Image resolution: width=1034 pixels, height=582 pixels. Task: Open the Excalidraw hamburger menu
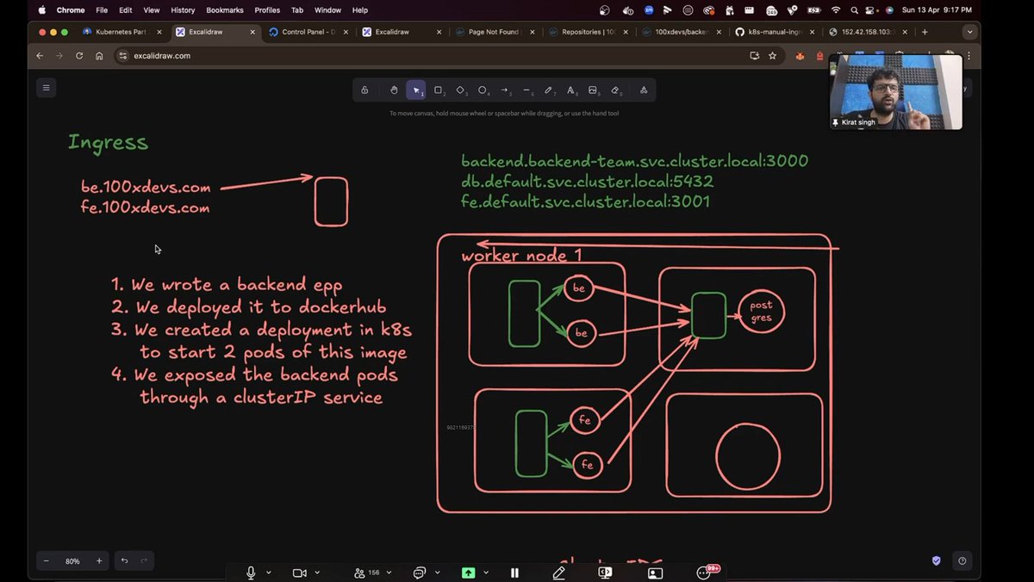coord(47,87)
